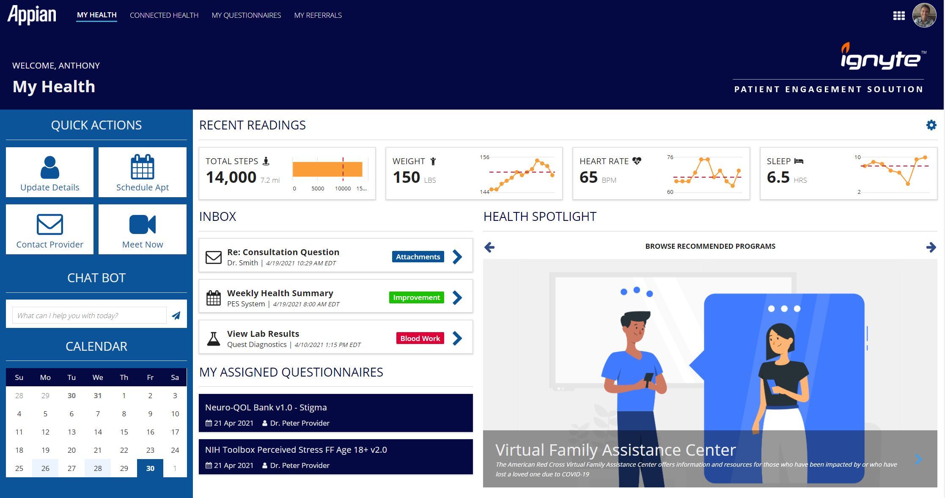945x498 pixels.
Task: Open Weekly Health Summary details via its chevron
Action: (x=457, y=297)
